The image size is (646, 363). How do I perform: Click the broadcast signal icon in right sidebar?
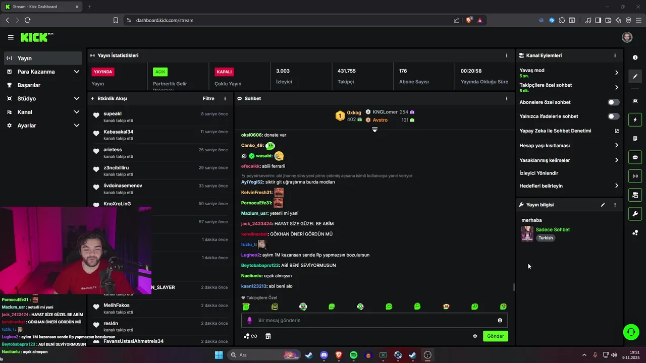[635, 176]
